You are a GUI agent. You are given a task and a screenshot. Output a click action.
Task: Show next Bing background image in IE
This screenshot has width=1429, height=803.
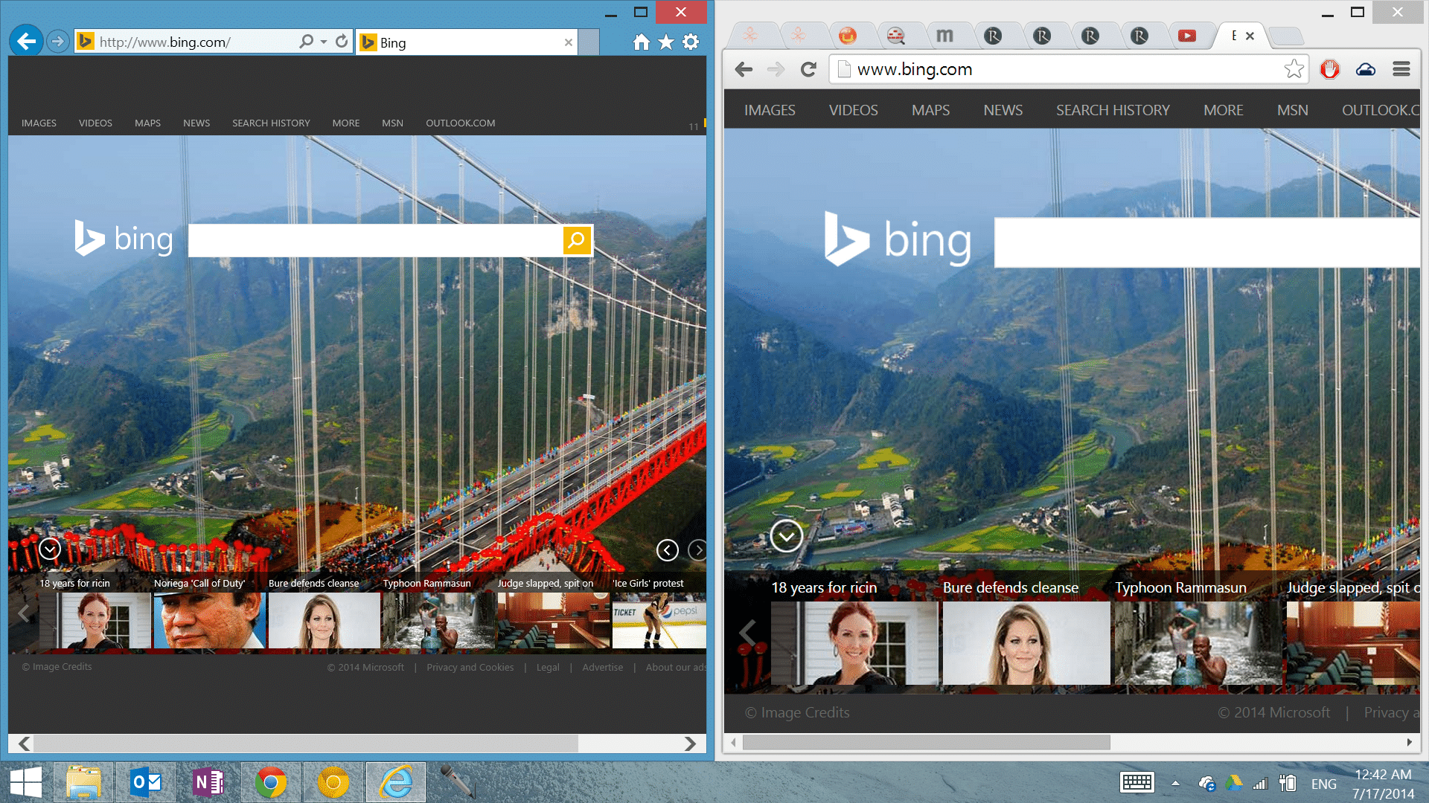697,549
